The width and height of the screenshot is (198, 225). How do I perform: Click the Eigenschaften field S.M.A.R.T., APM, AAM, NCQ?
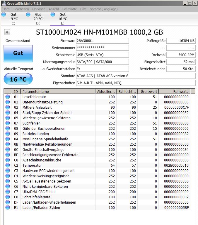136,83
